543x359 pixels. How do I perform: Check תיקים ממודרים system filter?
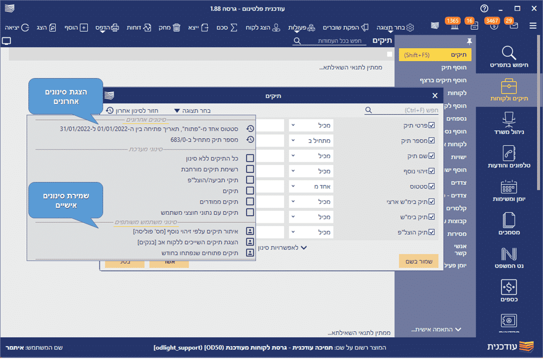coord(250,201)
